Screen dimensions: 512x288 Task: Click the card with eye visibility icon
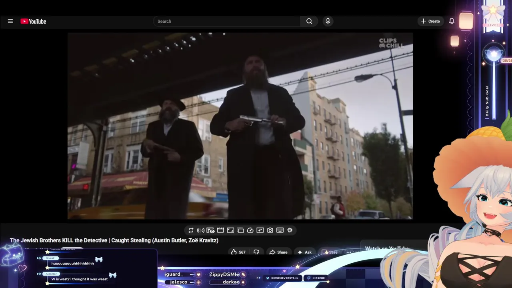[210, 230]
